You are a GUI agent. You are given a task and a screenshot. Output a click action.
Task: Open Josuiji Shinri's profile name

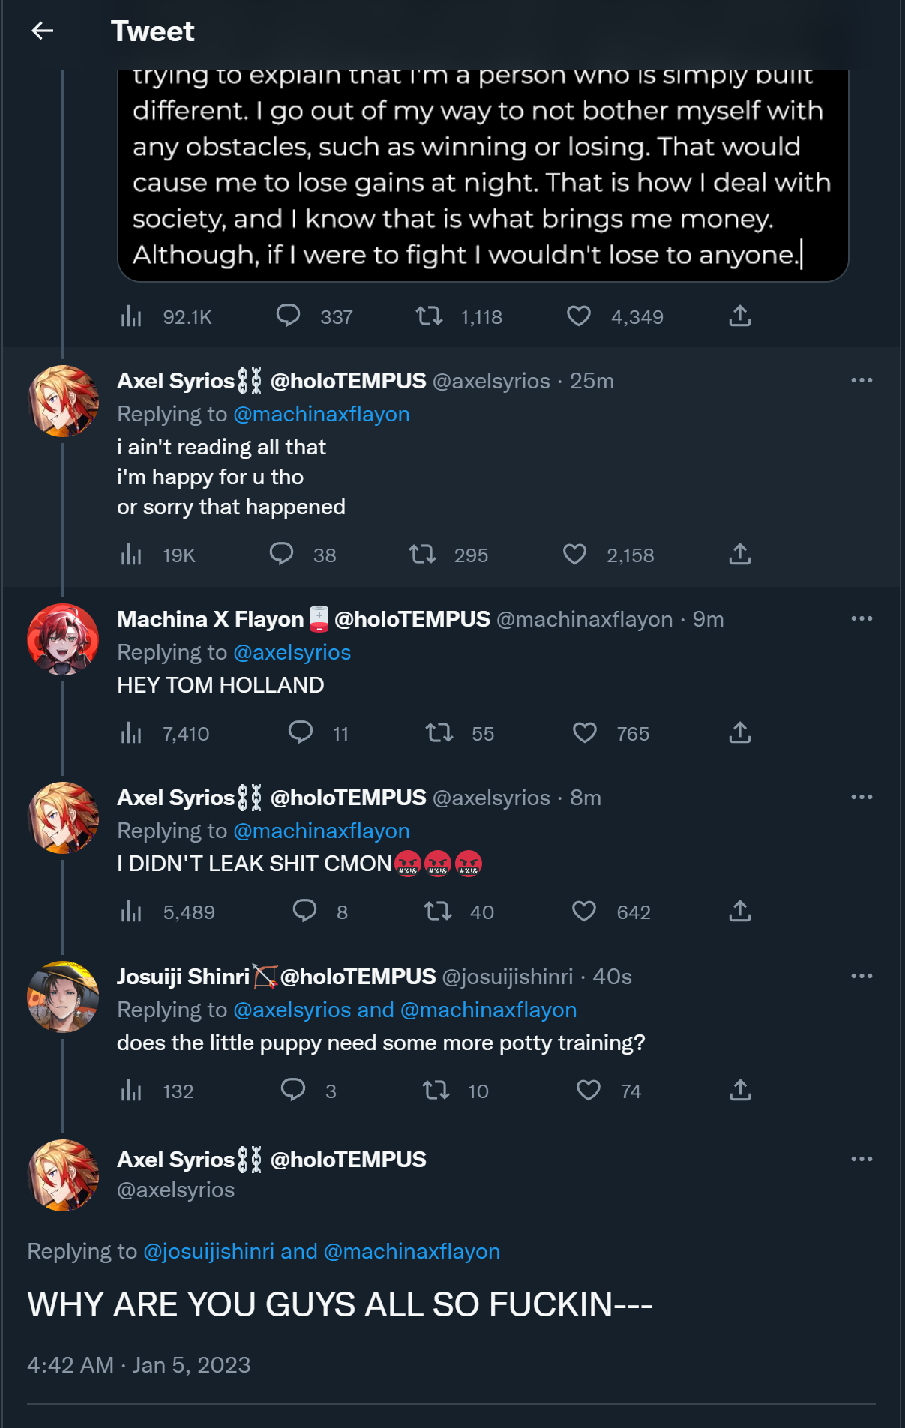(x=183, y=977)
